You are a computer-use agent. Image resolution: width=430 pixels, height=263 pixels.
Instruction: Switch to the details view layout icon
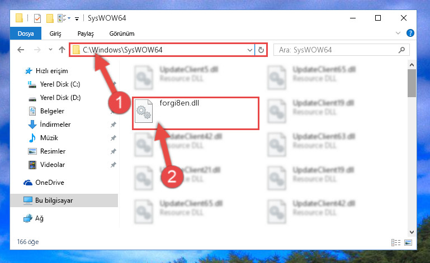click(396, 242)
